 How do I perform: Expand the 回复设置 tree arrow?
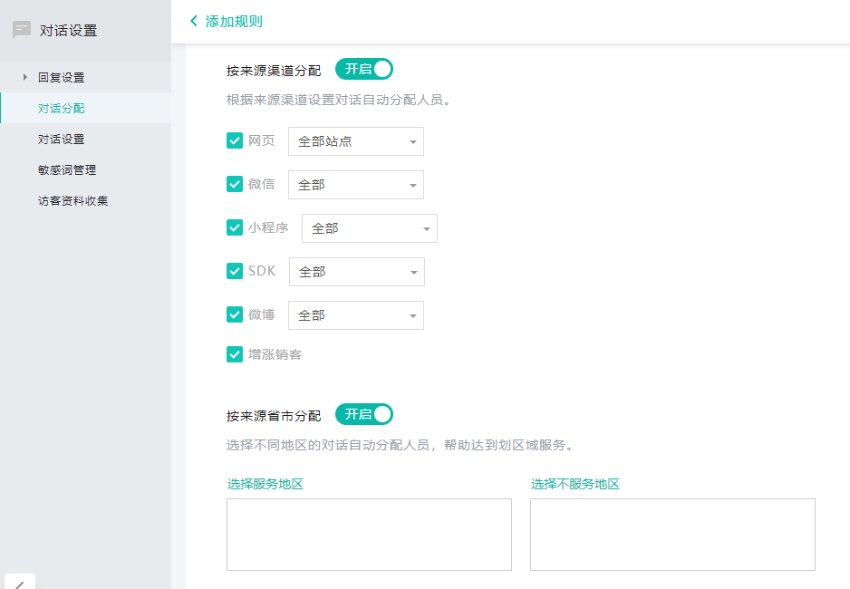tap(25, 77)
